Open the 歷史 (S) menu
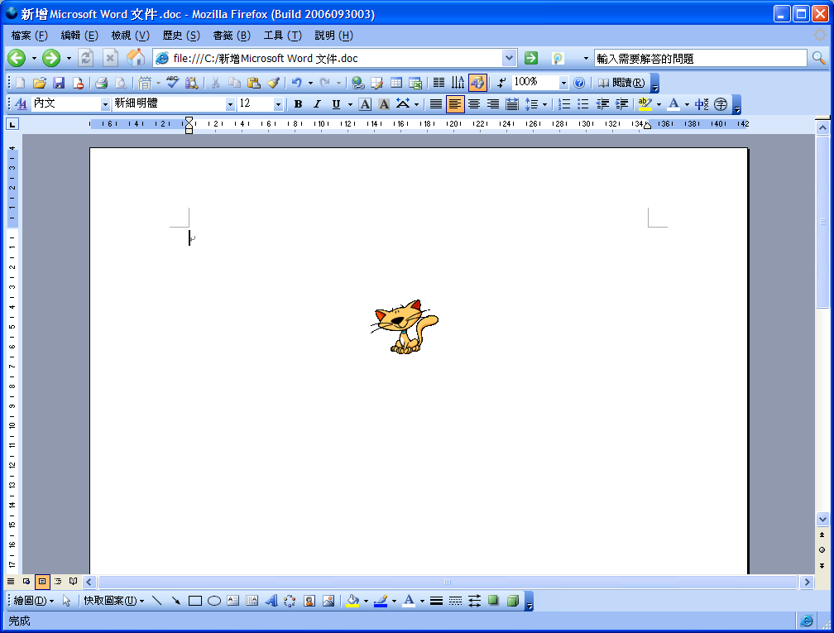 [181, 36]
